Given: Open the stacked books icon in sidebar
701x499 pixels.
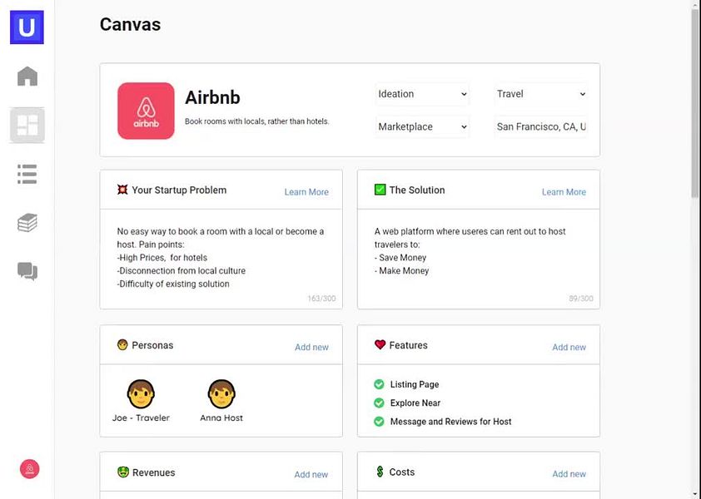Looking at the screenshot, I should [27, 223].
